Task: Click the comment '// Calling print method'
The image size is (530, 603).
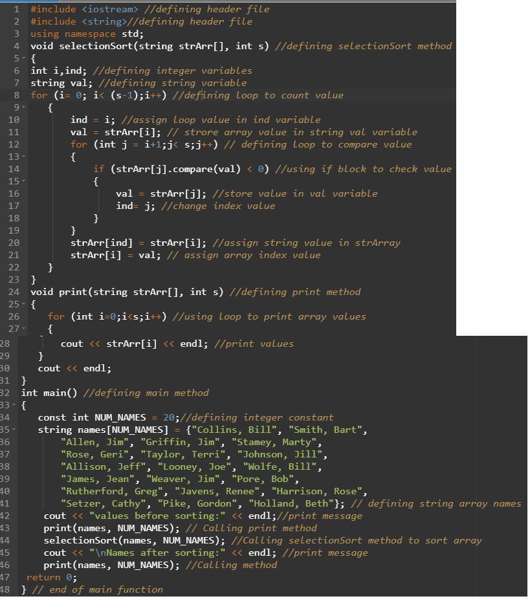Action: pos(251,529)
